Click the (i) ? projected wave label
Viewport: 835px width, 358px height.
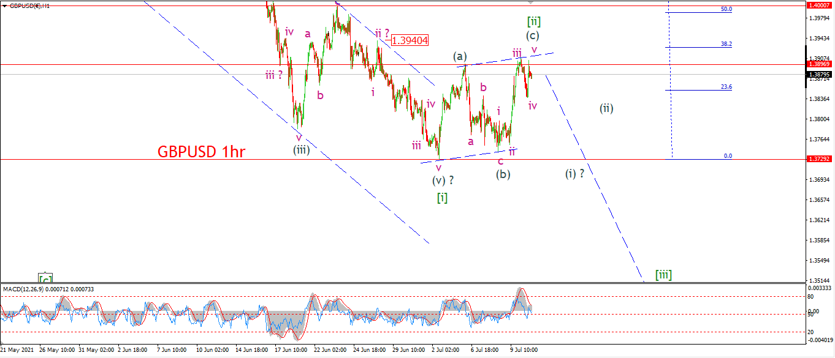574,173
